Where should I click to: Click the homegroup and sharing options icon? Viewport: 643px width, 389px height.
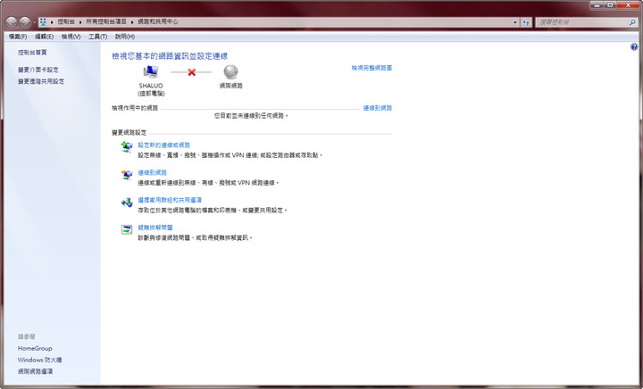point(127,202)
